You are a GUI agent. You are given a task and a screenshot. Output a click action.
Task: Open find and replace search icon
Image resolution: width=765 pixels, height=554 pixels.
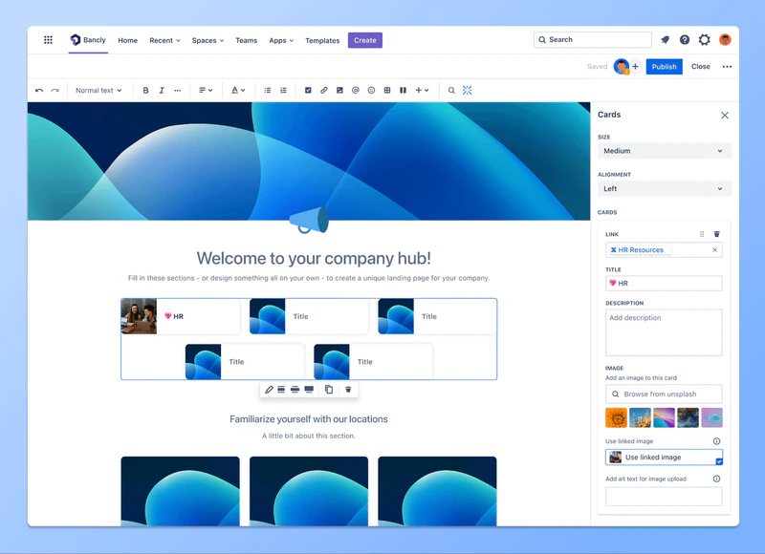click(451, 90)
